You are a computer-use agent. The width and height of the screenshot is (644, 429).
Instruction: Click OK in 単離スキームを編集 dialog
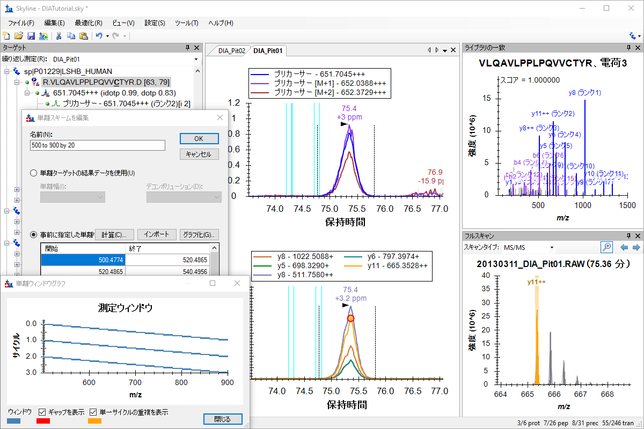pos(199,138)
